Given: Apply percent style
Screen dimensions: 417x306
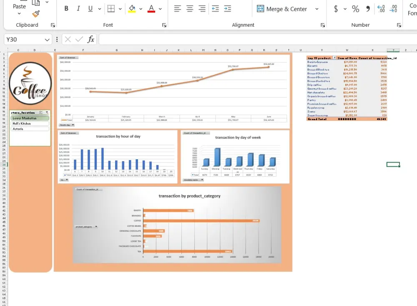Looking at the screenshot, I should point(356,9).
